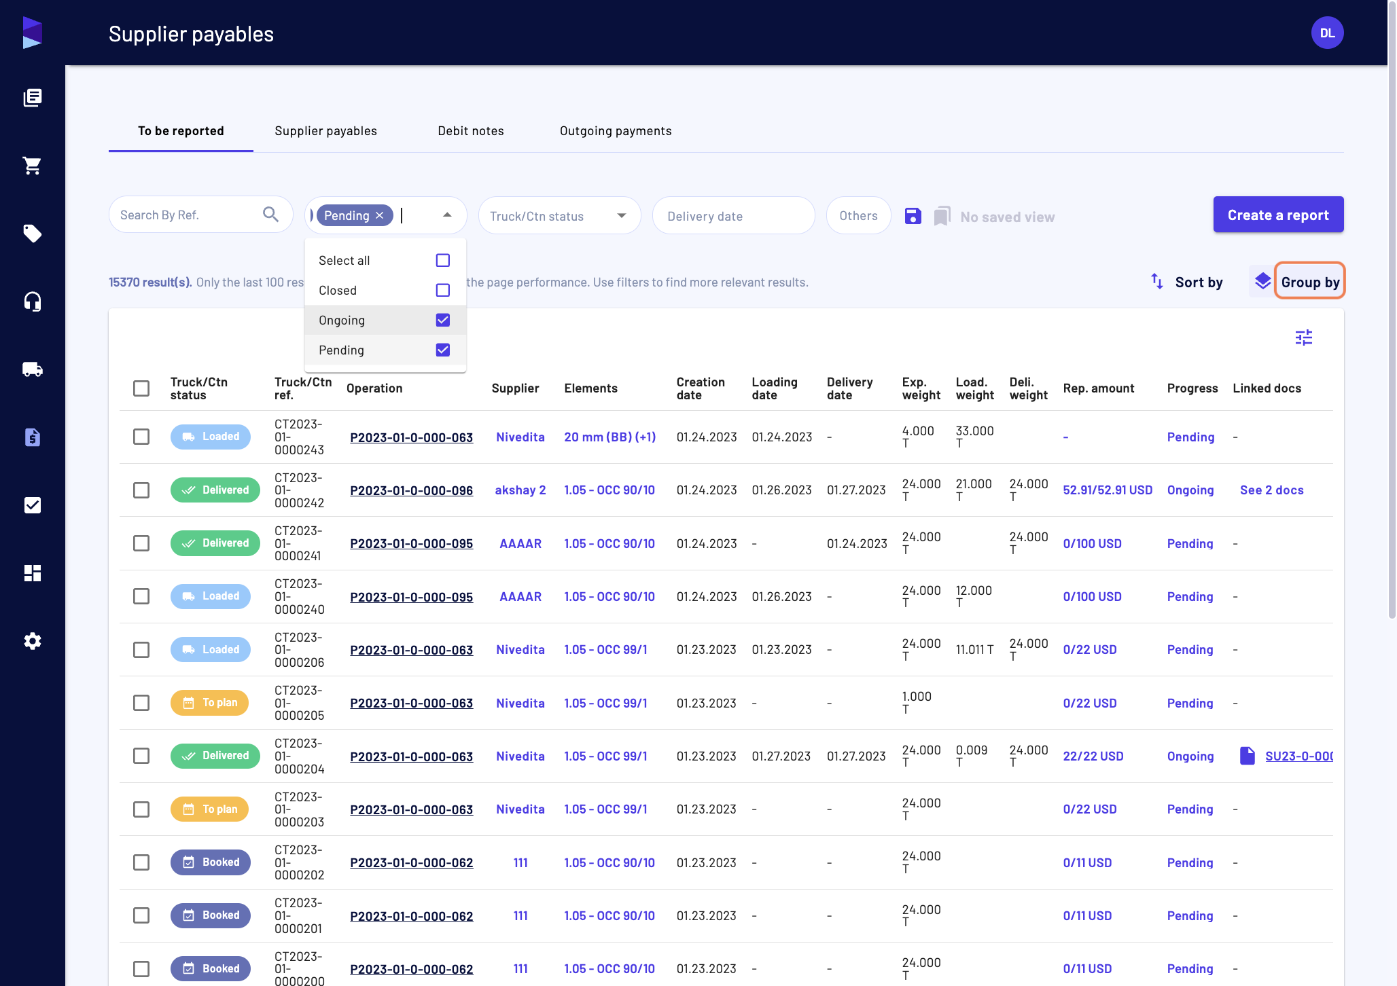Open operation P2023-01-0-000-096 link
The height and width of the screenshot is (986, 1397).
point(412,490)
